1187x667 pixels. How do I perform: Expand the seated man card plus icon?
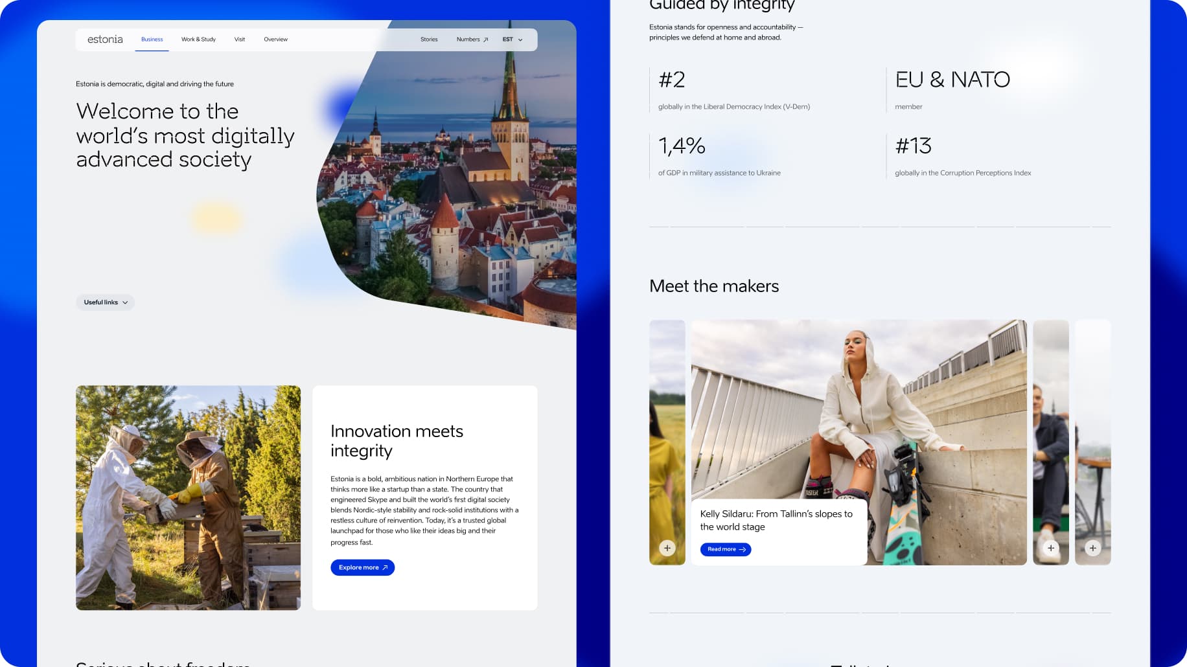coord(1051,548)
